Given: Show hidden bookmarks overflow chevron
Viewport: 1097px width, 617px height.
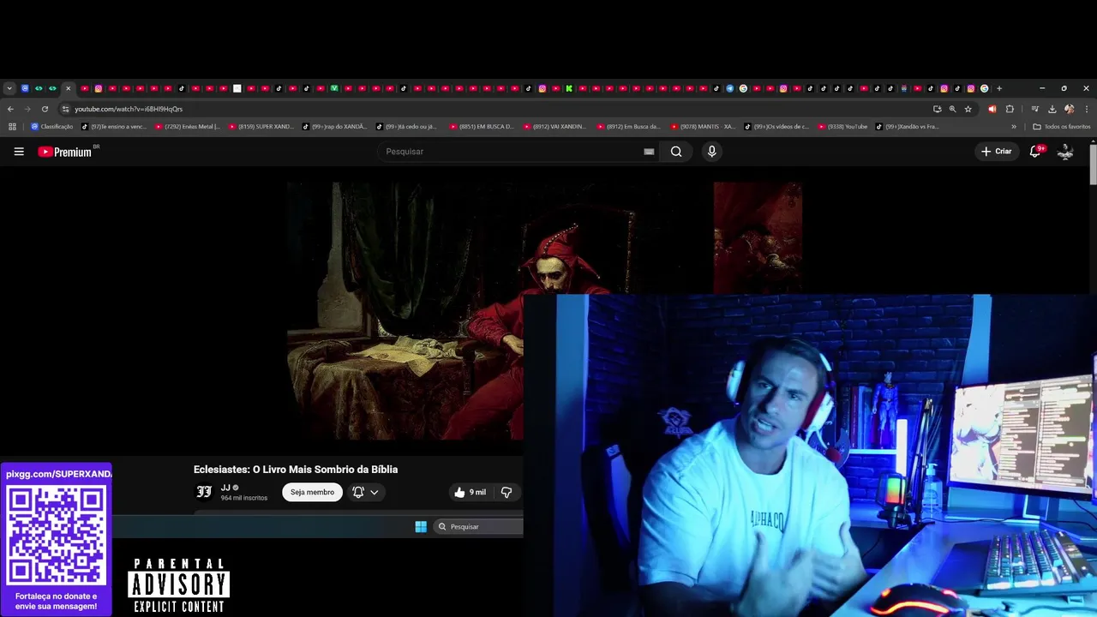Looking at the screenshot, I should (1014, 127).
